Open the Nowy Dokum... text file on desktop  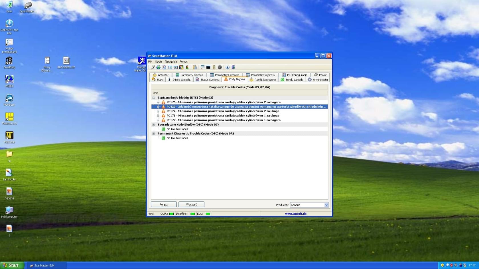coord(47,65)
